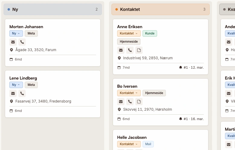Open Anne Eriksen lead name
The image size is (235, 150).
tap(130, 27)
